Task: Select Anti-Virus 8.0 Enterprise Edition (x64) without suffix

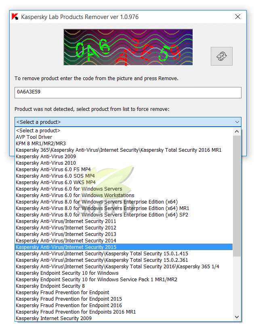Action: pyautogui.click(x=124, y=202)
